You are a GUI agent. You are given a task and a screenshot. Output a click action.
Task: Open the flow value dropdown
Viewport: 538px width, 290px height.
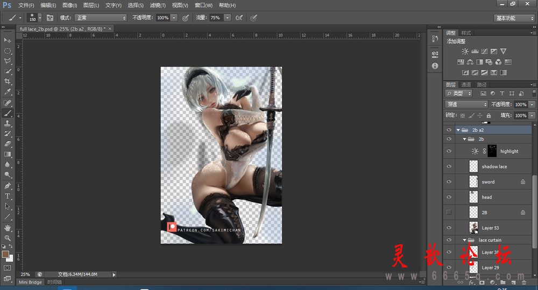point(227,18)
